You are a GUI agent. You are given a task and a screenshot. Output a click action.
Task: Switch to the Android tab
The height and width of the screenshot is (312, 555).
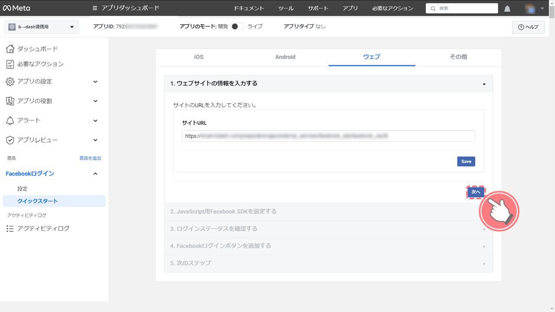[285, 57]
